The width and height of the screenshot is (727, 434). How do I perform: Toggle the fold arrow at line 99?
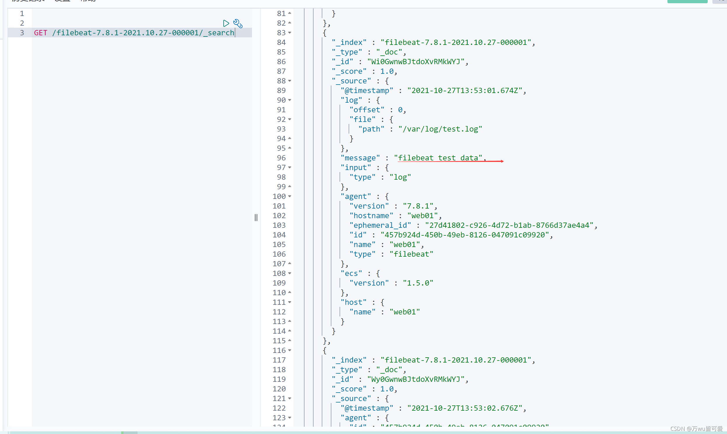click(290, 186)
